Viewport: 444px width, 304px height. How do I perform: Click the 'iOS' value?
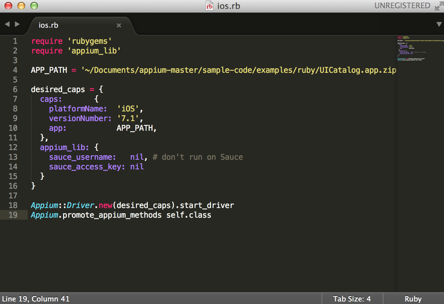click(128, 109)
